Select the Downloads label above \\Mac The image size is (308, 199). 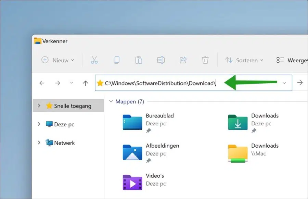click(x=265, y=146)
